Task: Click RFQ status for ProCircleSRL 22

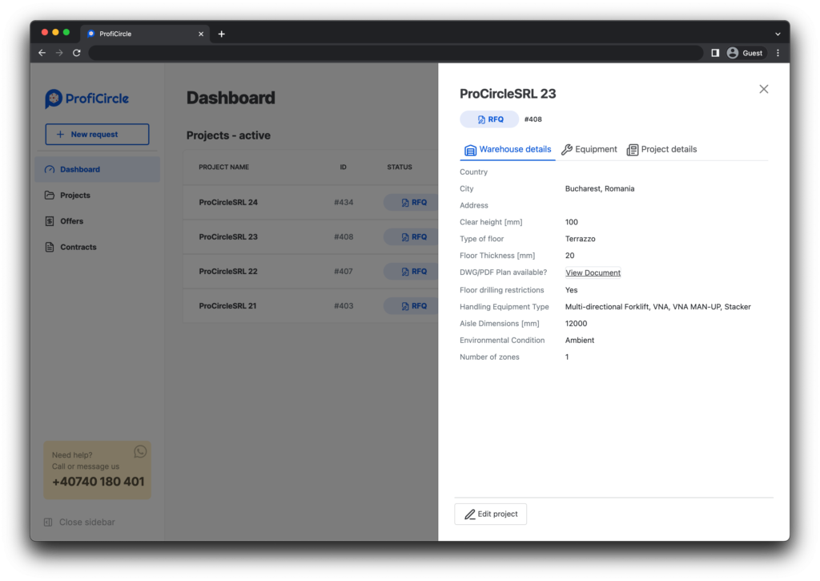Action: pos(412,272)
